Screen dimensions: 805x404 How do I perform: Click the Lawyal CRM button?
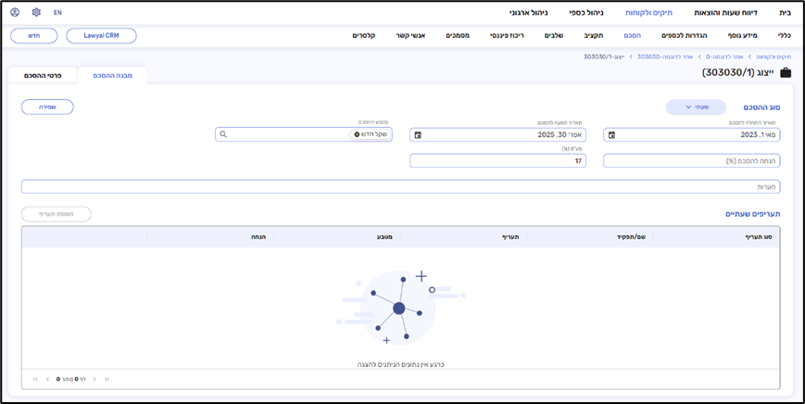pyautogui.click(x=101, y=35)
